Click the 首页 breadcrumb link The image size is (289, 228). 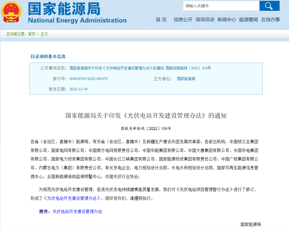[32, 34]
